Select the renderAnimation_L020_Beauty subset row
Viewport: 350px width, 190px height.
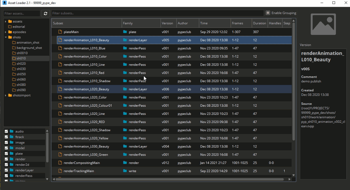click(174, 89)
